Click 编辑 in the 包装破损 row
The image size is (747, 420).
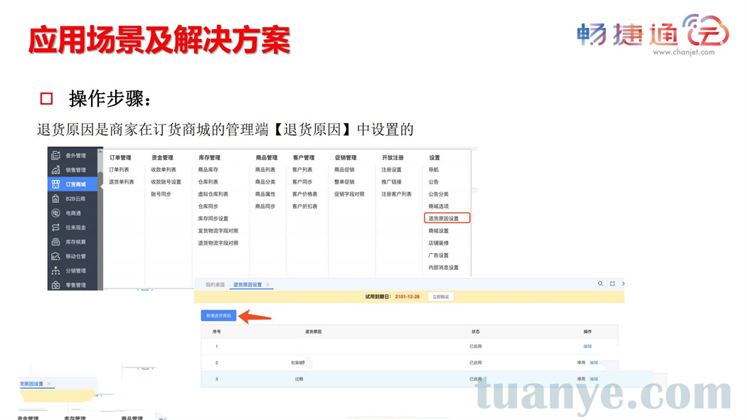click(x=593, y=363)
